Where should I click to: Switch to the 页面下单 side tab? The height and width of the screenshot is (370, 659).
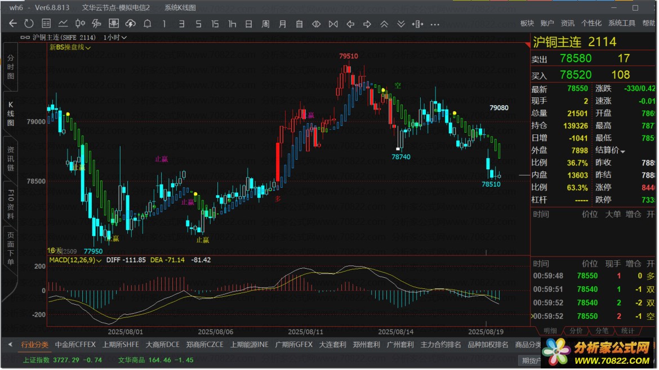[11, 249]
